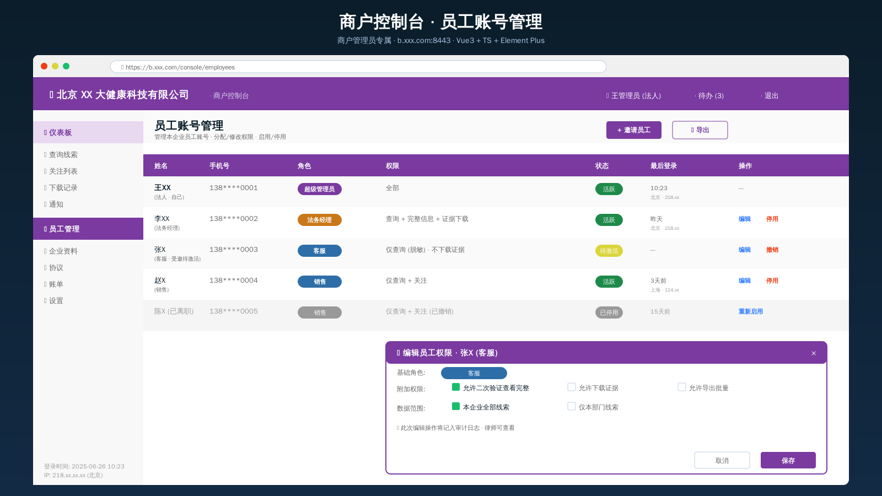Image resolution: width=882 pixels, height=496 pixels.
Task: Select 员工管理 in the sidebar
Action: coord(88,229)
